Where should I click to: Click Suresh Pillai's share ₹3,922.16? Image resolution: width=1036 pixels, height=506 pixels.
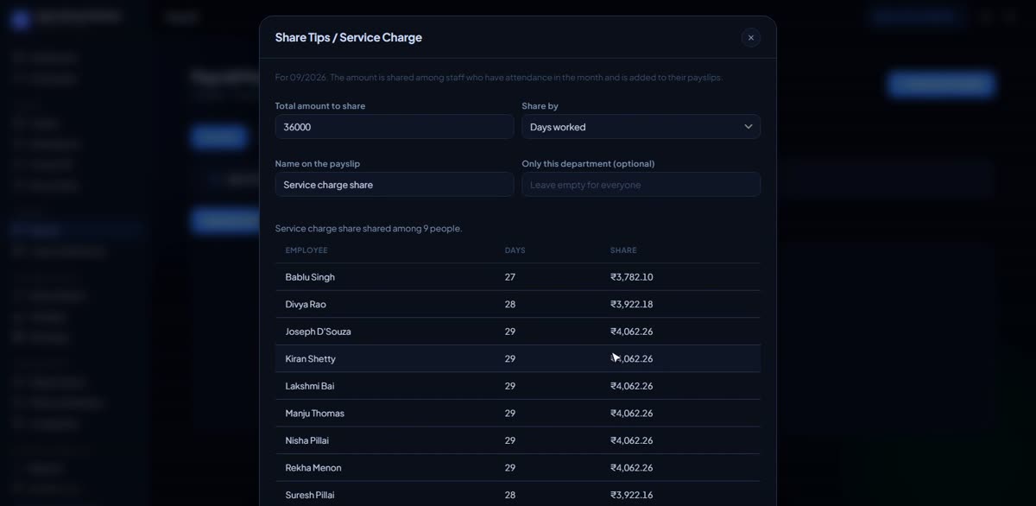coord(632,495)
